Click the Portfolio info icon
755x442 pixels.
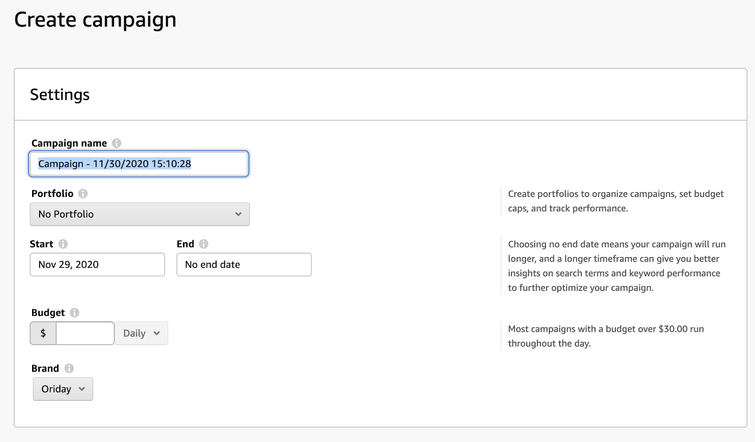[83, 194]
